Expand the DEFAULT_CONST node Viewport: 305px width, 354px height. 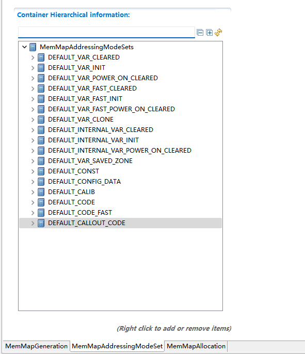(x=33, y=172)
